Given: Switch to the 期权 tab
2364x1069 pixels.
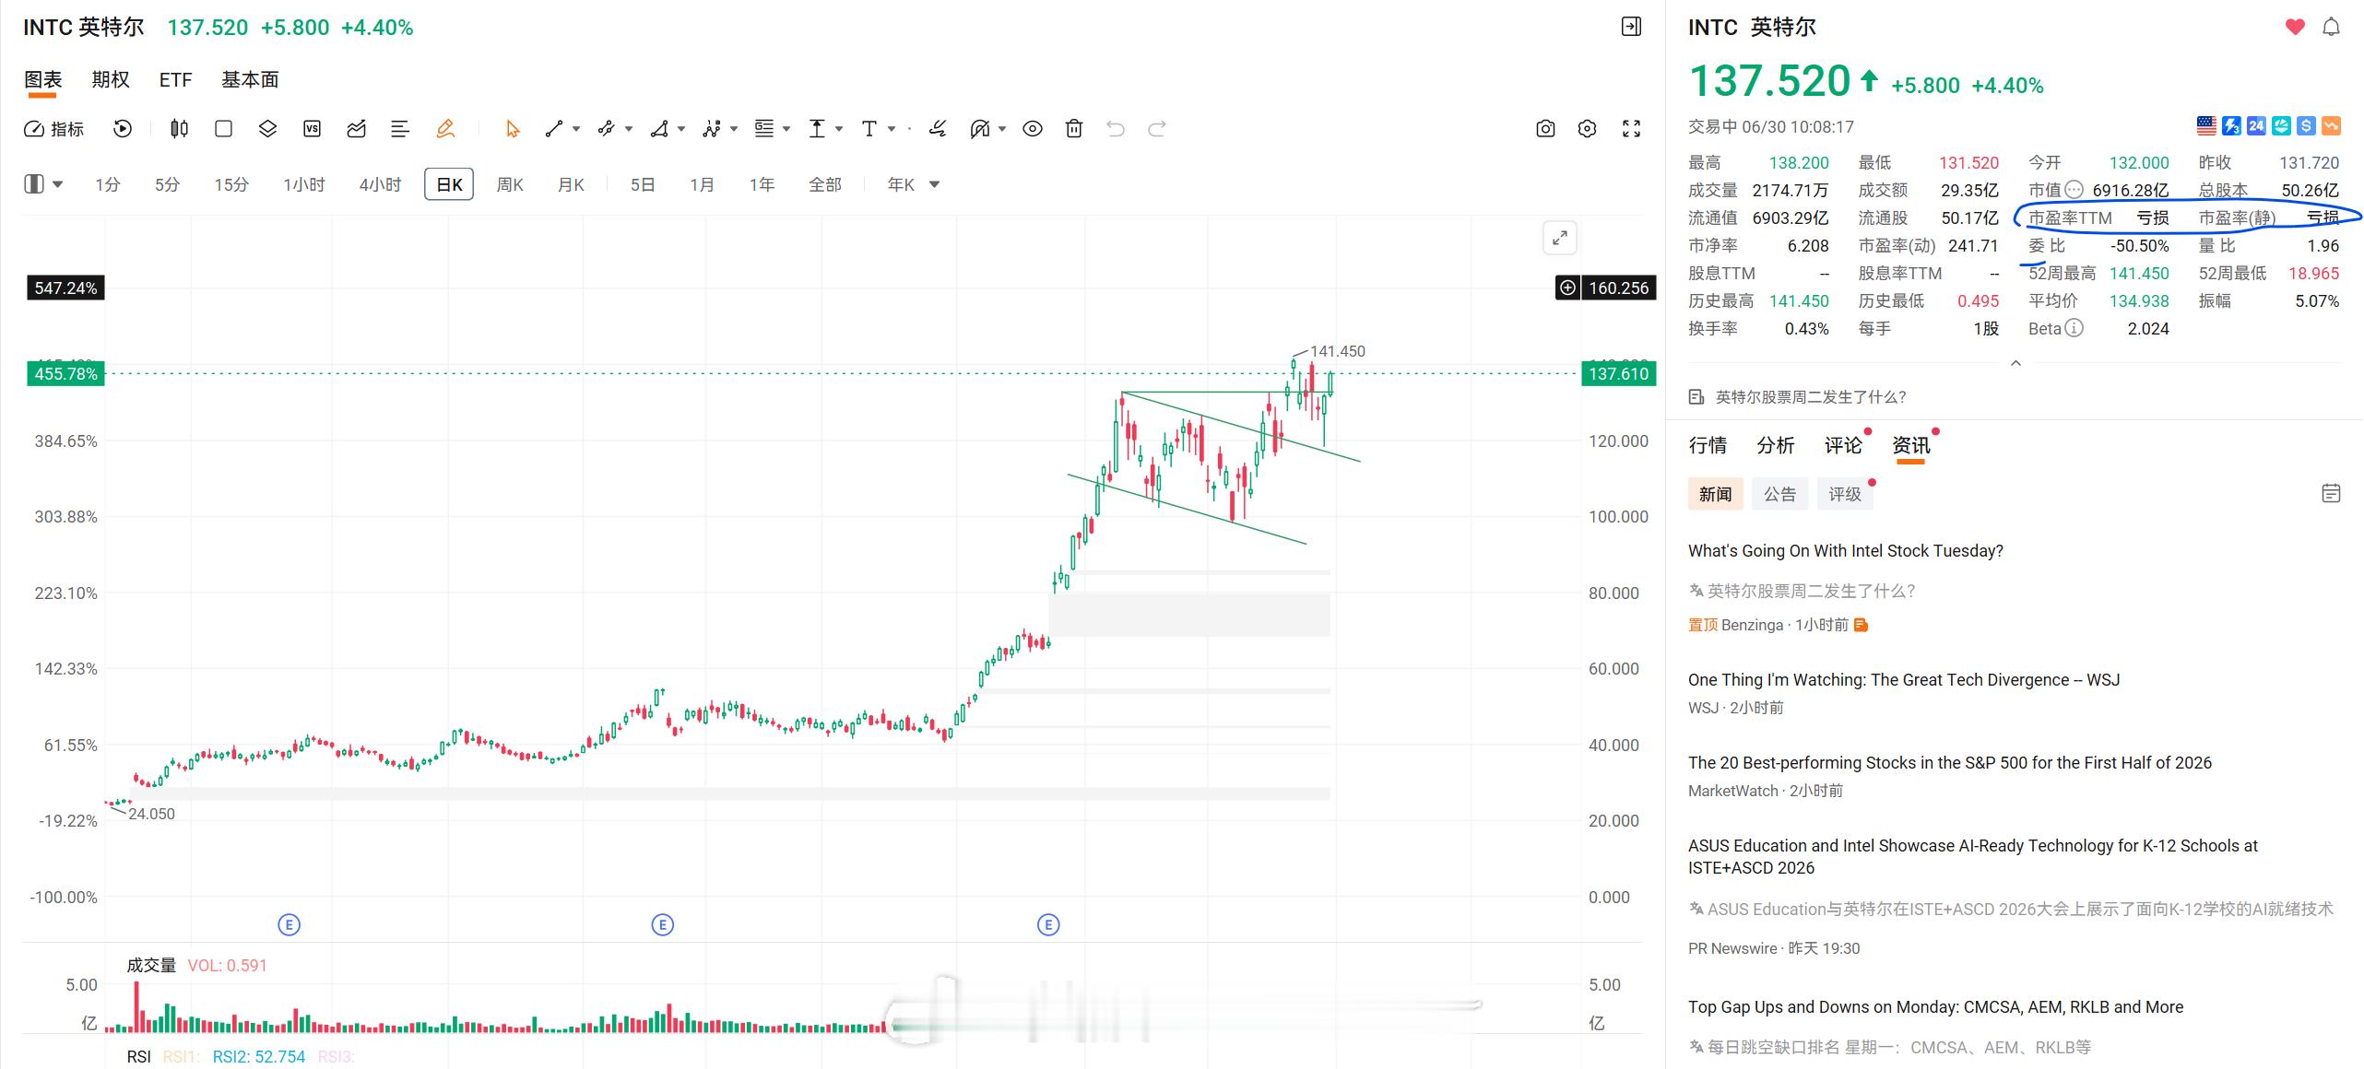Looking at the screenshot, I should [x=111, y=79].
